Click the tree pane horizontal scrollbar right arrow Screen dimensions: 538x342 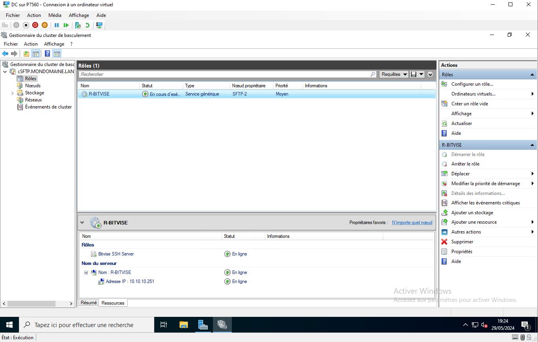[x=71, y=304]
